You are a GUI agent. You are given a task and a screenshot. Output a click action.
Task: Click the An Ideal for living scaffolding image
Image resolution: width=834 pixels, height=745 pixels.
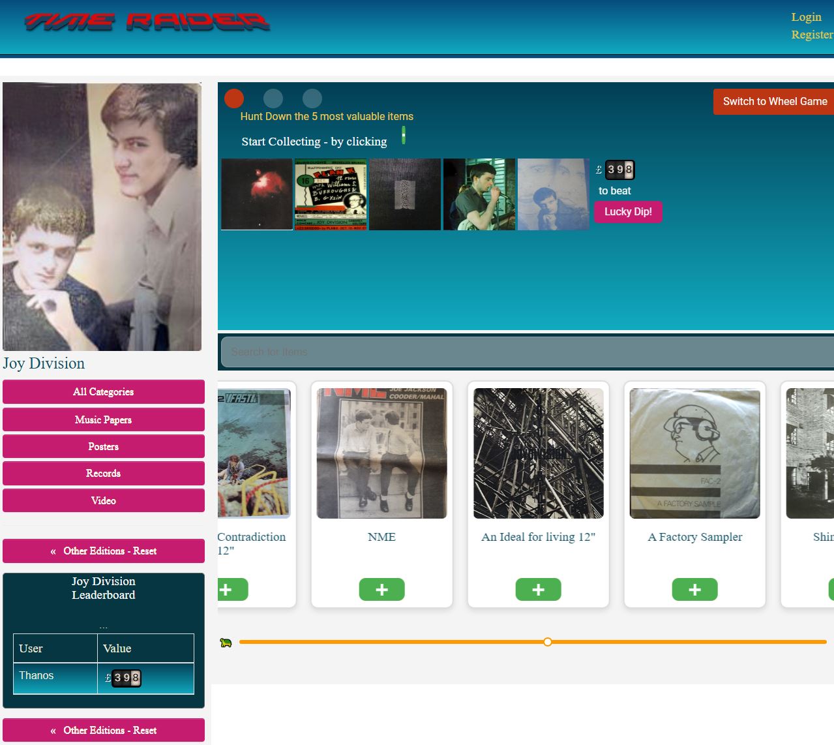pos(538,453)
